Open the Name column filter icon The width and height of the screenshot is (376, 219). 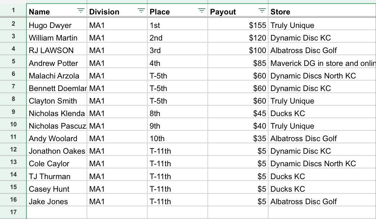pos(81,11)
